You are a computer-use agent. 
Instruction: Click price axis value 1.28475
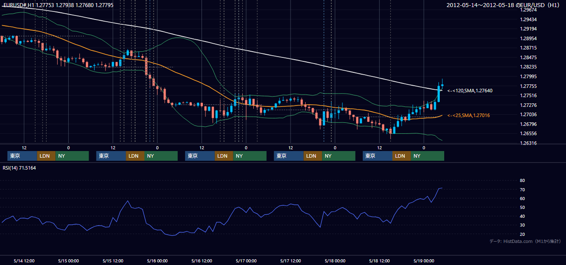pos(528,57)
